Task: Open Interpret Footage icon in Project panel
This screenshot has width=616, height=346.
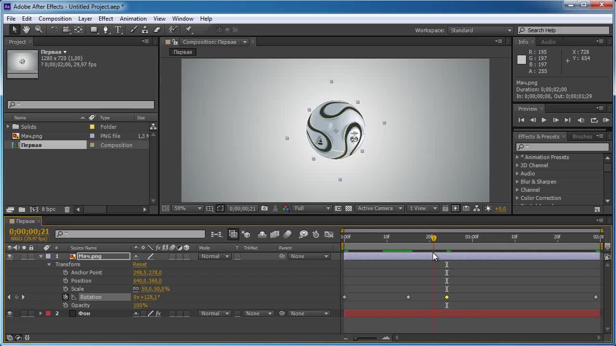Action: tap(10, 209)
